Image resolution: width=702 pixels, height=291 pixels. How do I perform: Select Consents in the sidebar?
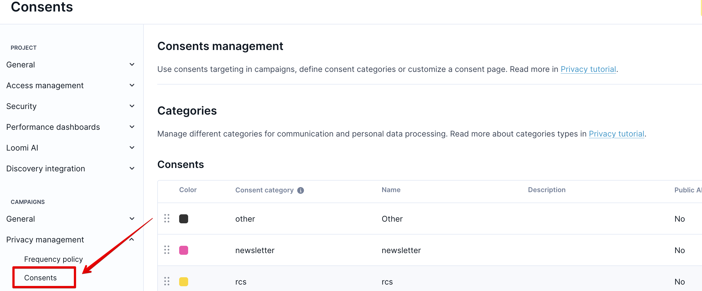click(x=40, y=278)
